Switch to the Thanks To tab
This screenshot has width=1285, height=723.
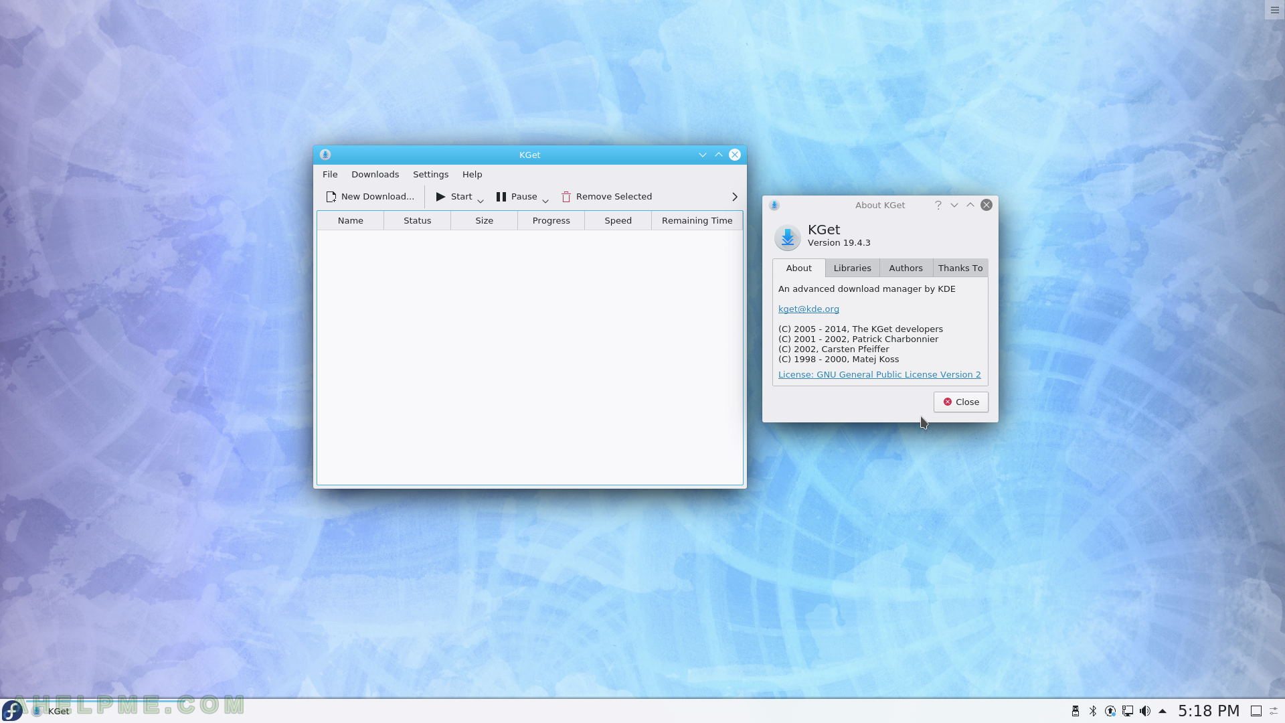960,268
